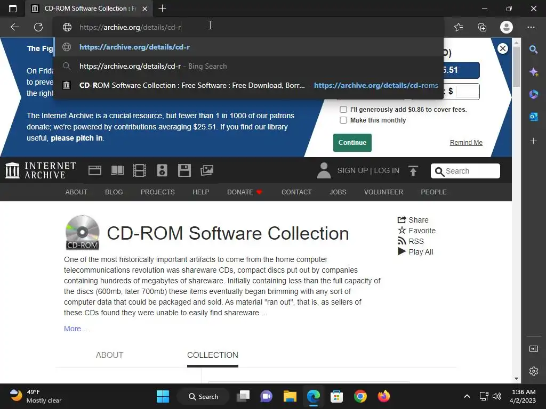546x409 pixels.
Task: Switch to the COLLECTION tab
Action: click(x=212, y=355)
